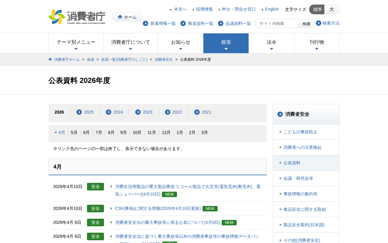The width and height of the screenshot is (388, 243).
Task: Select 10月 month tab
Action: pos(137,132)
